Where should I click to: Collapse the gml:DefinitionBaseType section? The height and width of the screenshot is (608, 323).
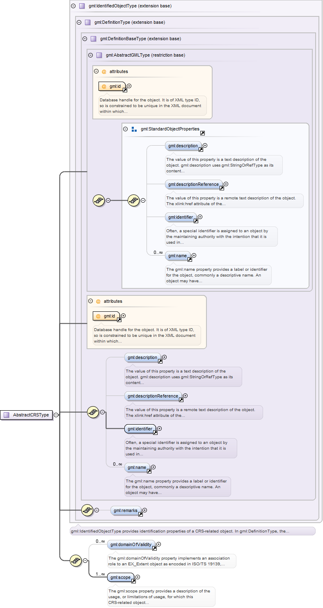[x=85, y=39]
